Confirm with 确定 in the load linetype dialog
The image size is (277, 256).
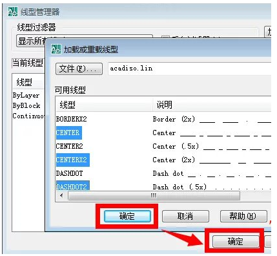click(x=127, y=216)
